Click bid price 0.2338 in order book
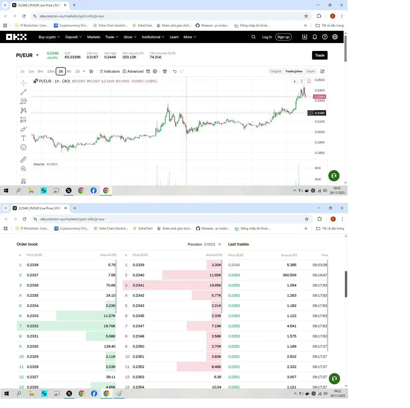 click(x=33, y=265)
